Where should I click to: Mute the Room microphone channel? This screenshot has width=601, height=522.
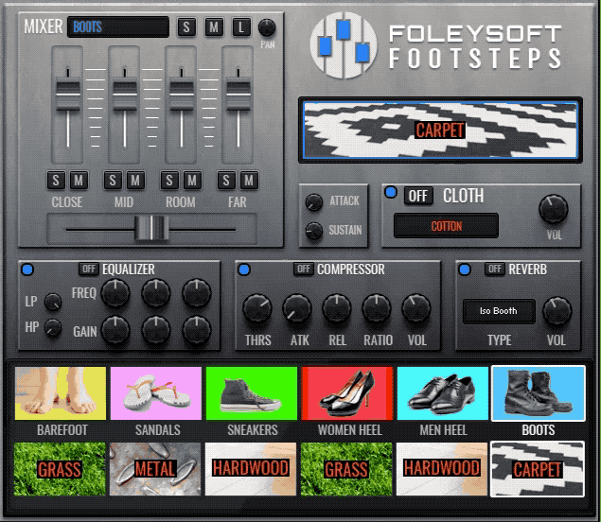[x=192, y=180]
